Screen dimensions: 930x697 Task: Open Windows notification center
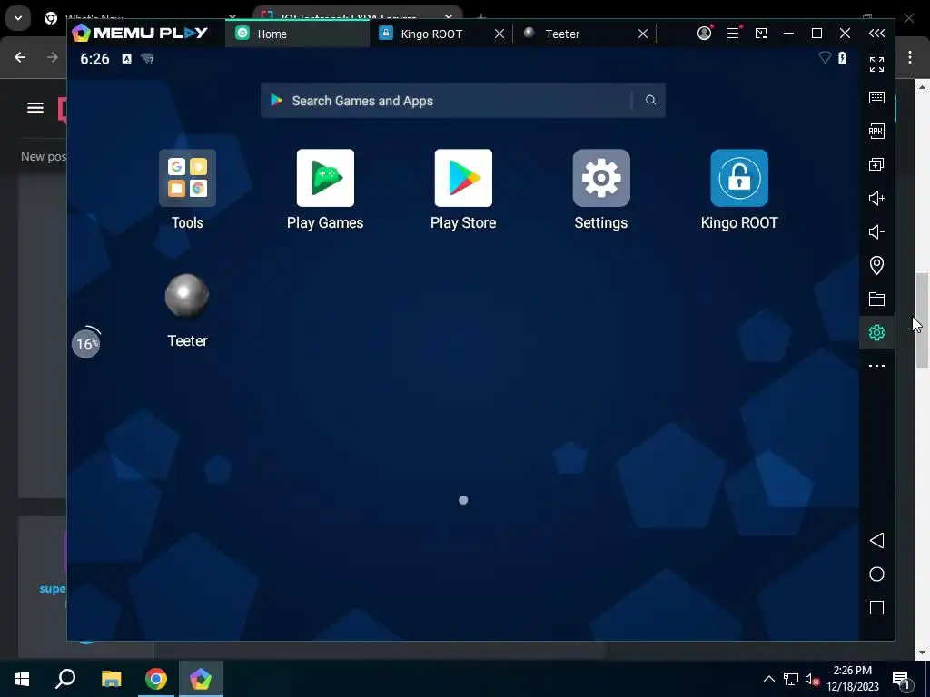[x=902, y=681]
